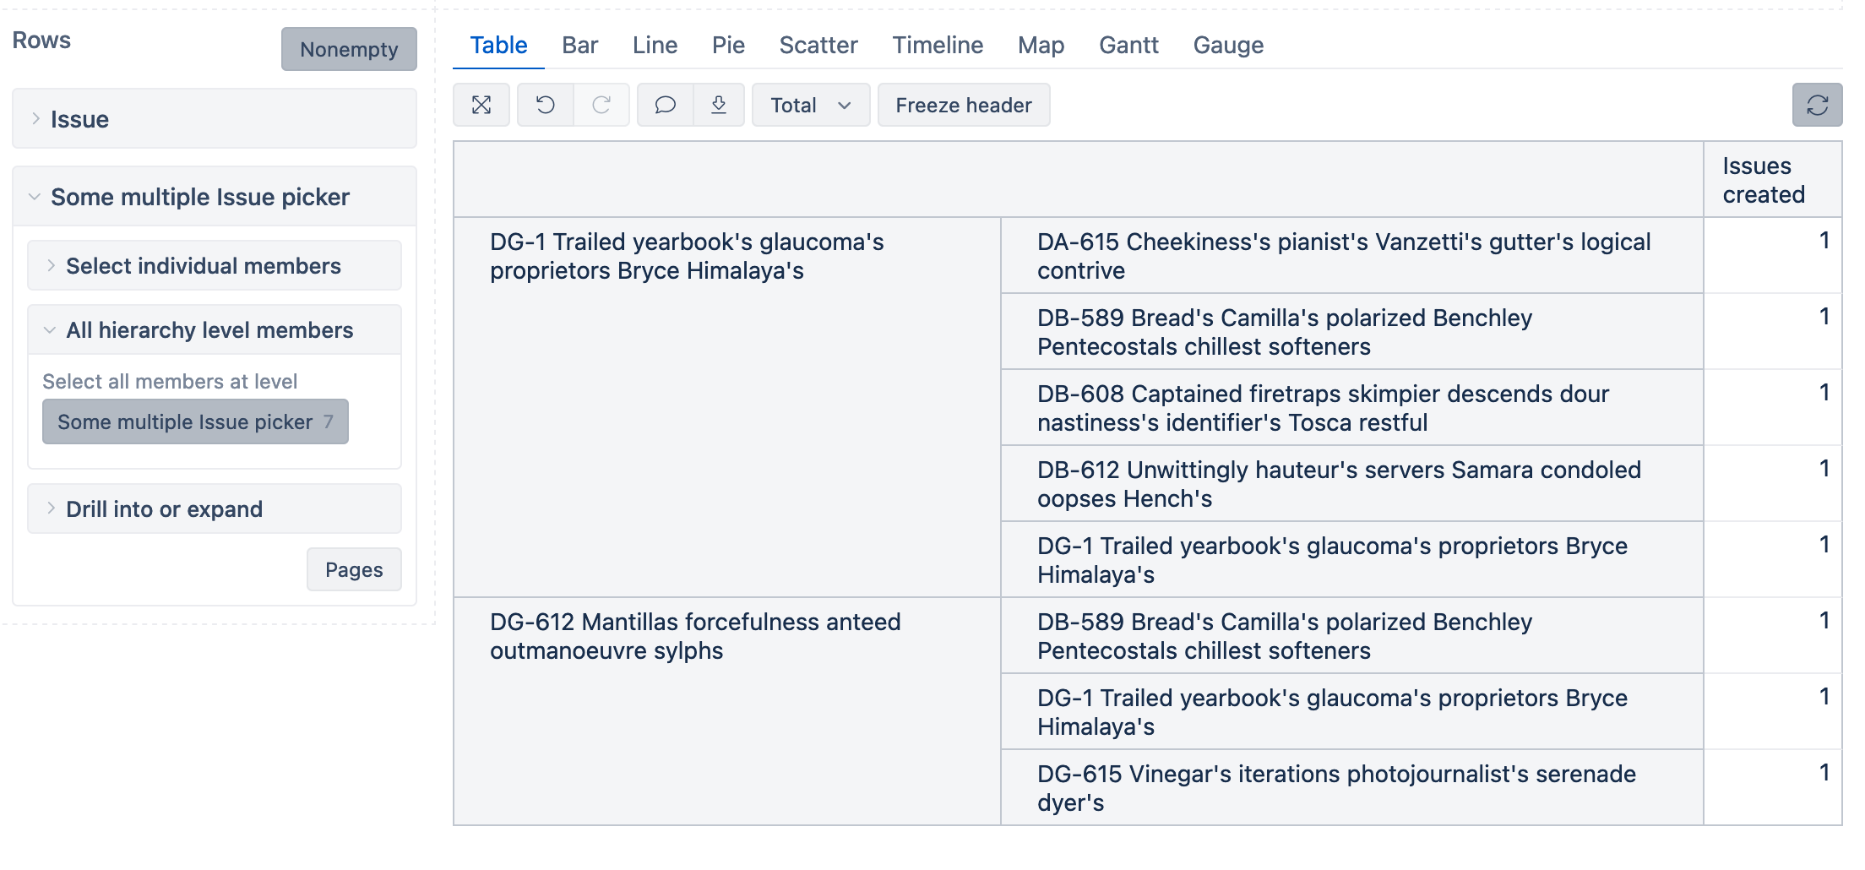Open the Total dropdown
Viewport: 1865px width, 870px height.
coord(810,105)
